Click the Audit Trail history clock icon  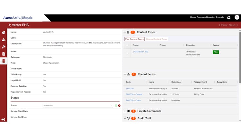coord(129,118)
